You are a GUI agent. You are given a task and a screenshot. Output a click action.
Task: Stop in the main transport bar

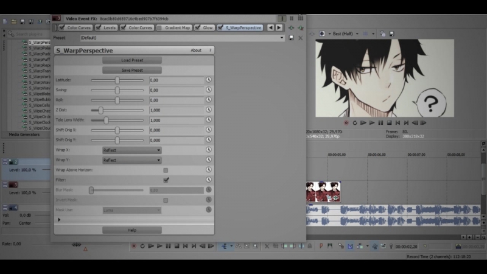(177, 246)
